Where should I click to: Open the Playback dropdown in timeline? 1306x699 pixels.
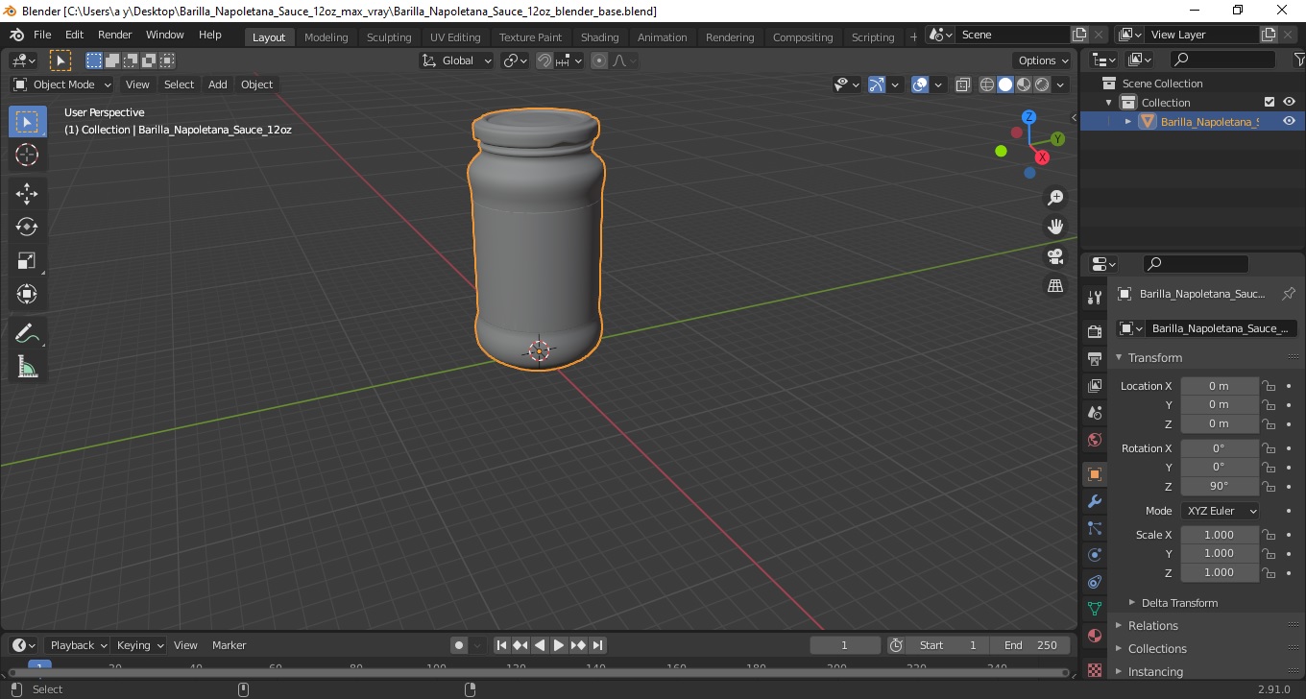[79, 645]
